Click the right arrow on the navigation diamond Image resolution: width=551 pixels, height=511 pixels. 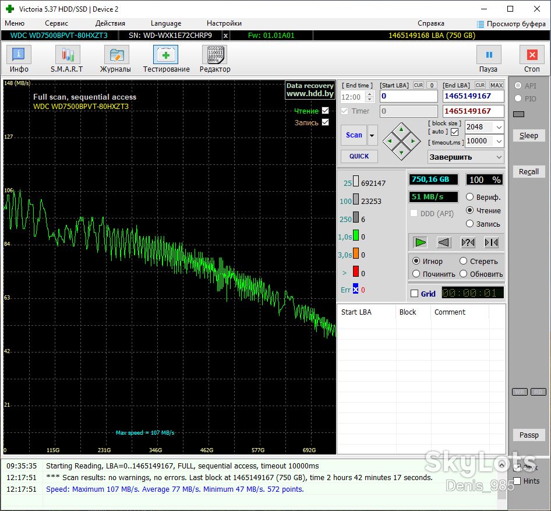click(x=414, y=141)
